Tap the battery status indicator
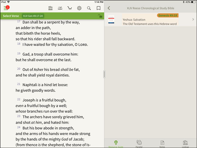The width and height of the screenshot is (197, 148). [193, 2]
